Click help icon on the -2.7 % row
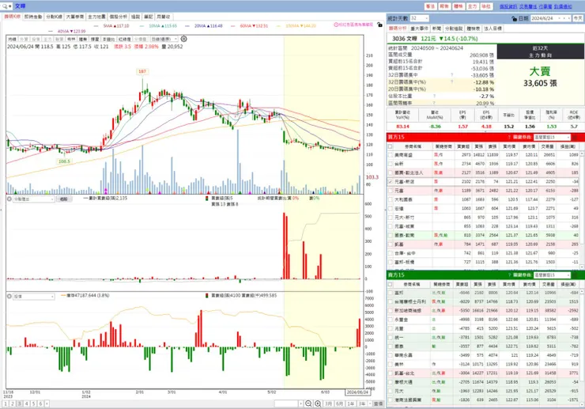Screen dimensions: 585x409 pyautogui.click(x=434, y=96)
